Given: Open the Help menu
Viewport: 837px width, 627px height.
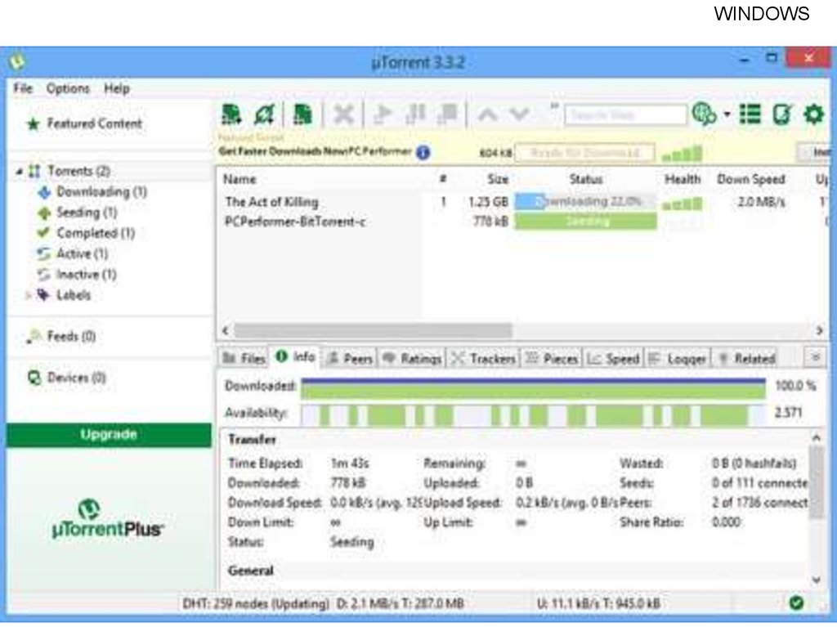Looking at the screenshot, I should [116, 88].
